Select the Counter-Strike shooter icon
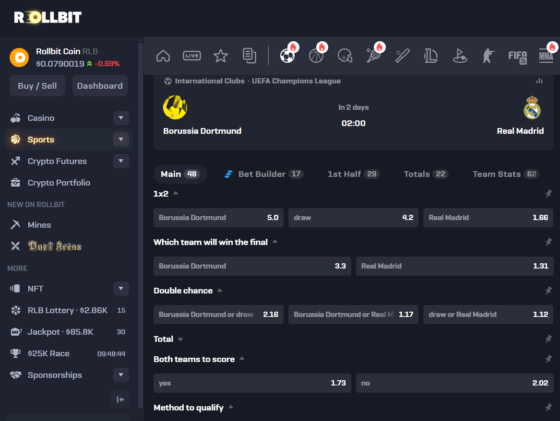This screenshot has height=421, width=560. 488,56
